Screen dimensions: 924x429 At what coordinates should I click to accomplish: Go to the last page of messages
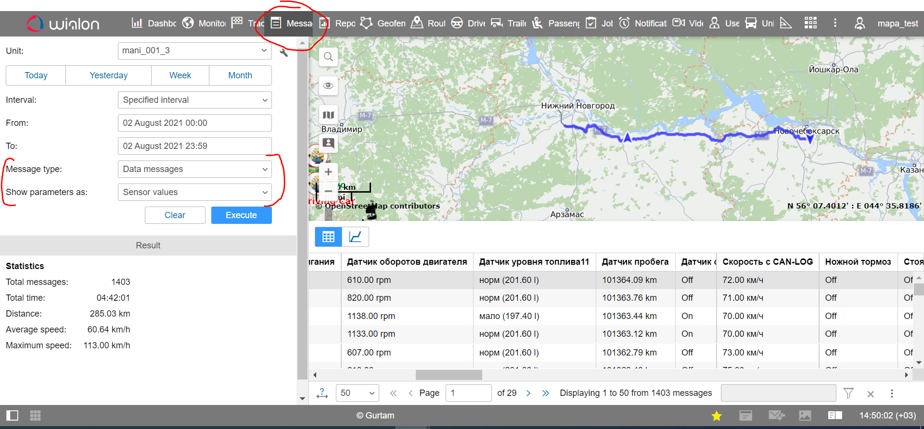point(545,393)
